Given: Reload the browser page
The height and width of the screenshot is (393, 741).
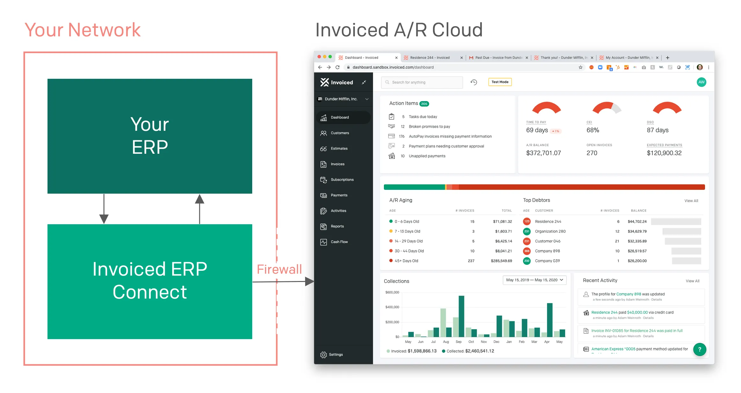Looking at the screenshot, I should tap(337, 67).
